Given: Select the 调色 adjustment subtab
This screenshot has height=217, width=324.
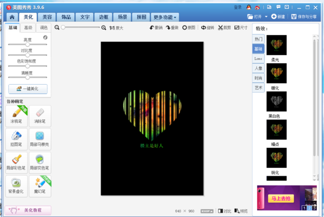Looking at the screenshot, I should tap(44, 28).
